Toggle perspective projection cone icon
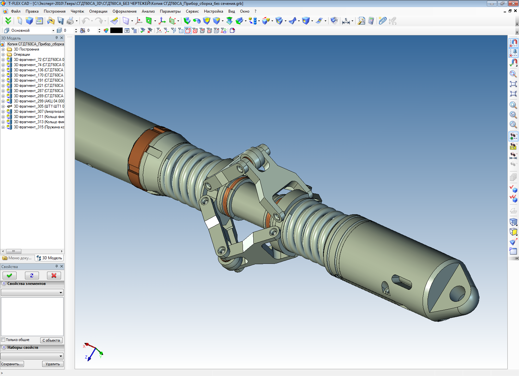This screenshot has width=519, height=376. (513, 241)
